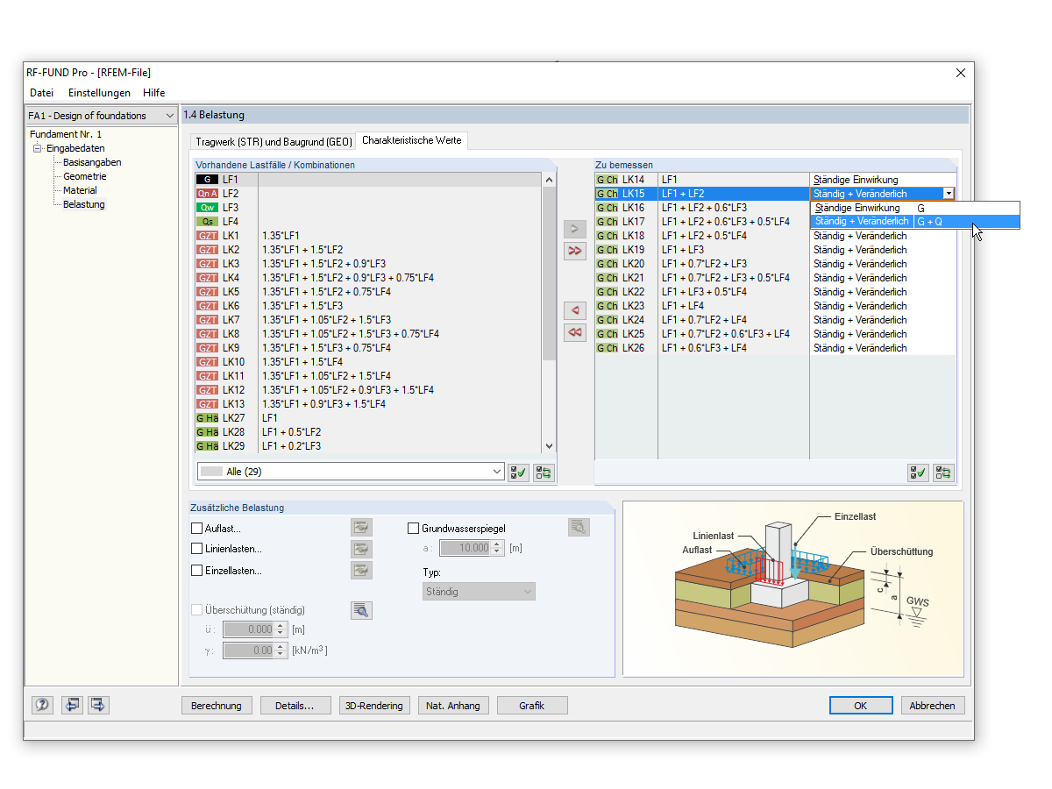Open Hilfe menu
Image resolution: width=1052 pixels, height=789 pixels.
[x=154, y=93]
